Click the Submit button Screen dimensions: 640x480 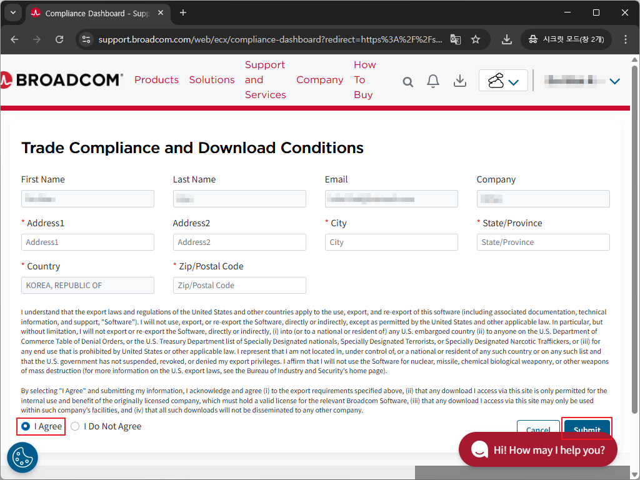(x=587, y=427)
